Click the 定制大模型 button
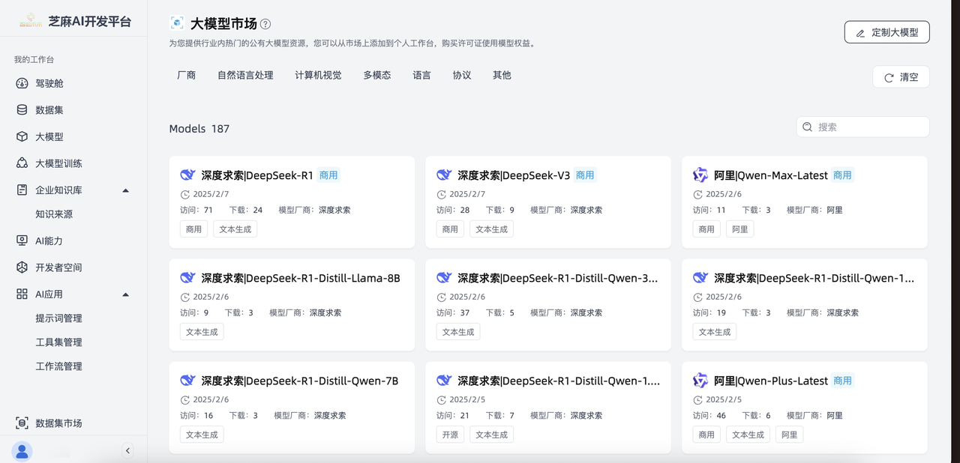Viewport: 960px width, 463px height. (886, 32)
